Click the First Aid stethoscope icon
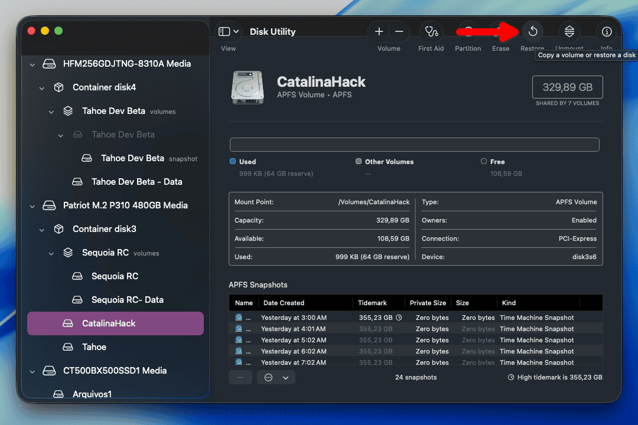The image size is (638, 425). pyautogui.click(x=431, y=32)
